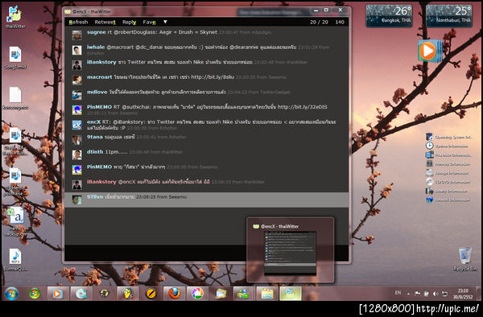Viewport: 483px width, 317px height.
Task: Click encX's blue avatar thumbnail
Action: coord(76,125)
